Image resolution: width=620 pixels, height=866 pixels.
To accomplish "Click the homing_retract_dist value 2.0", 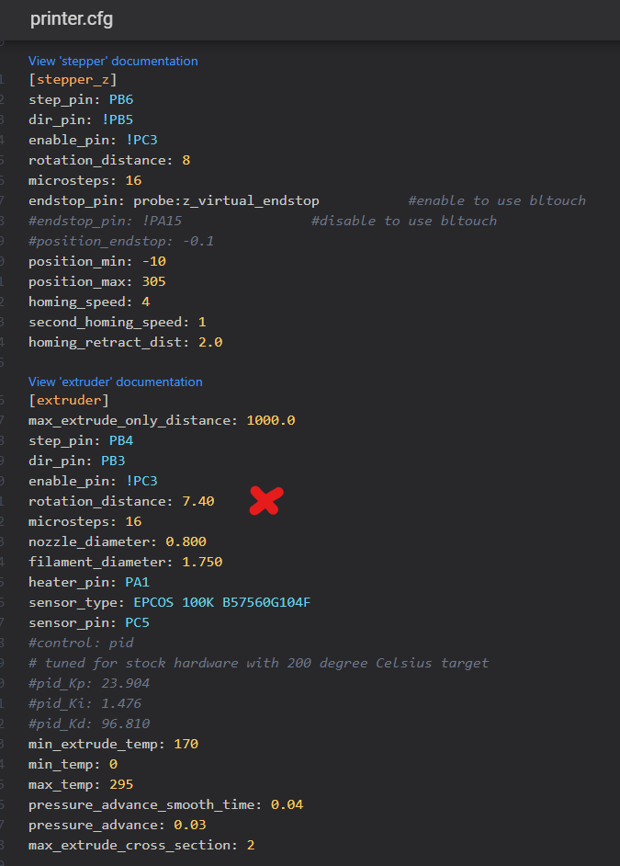I will [210, 342].
